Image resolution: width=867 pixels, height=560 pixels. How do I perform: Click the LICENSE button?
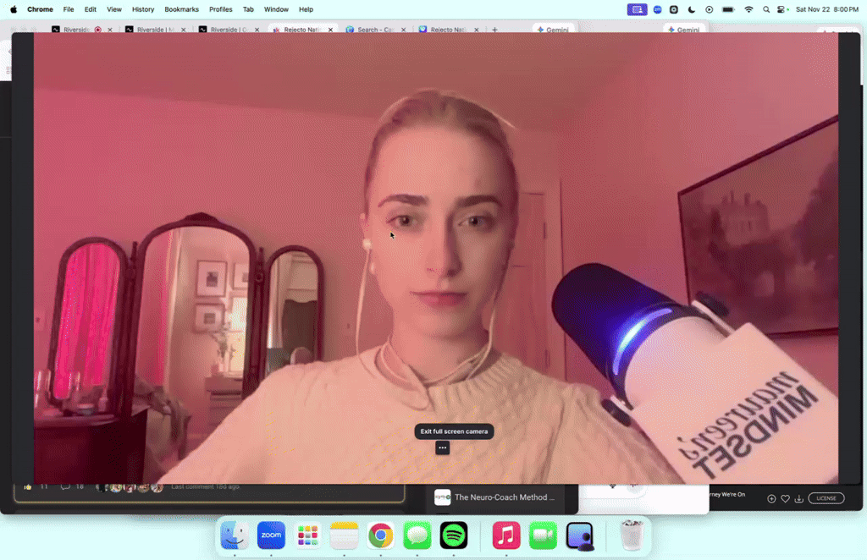[826, 498]
